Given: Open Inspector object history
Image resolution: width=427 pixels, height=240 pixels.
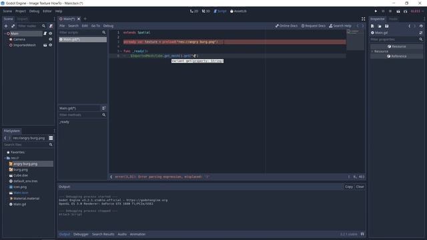Looking at the screenshot, I should pos(421,26).
